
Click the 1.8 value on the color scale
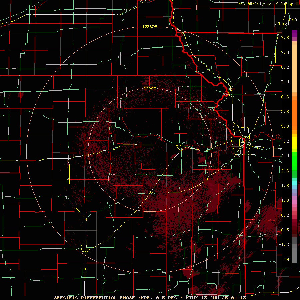(x=285, y=186)
